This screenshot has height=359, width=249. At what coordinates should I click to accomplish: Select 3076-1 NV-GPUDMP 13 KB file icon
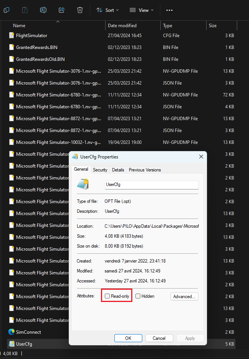11,71
